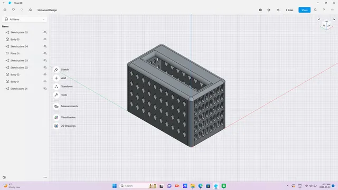Image resolution: width=338 pixels, height=190 pixels.
Task: Open the Add menu icon
Action: point(57,78)
